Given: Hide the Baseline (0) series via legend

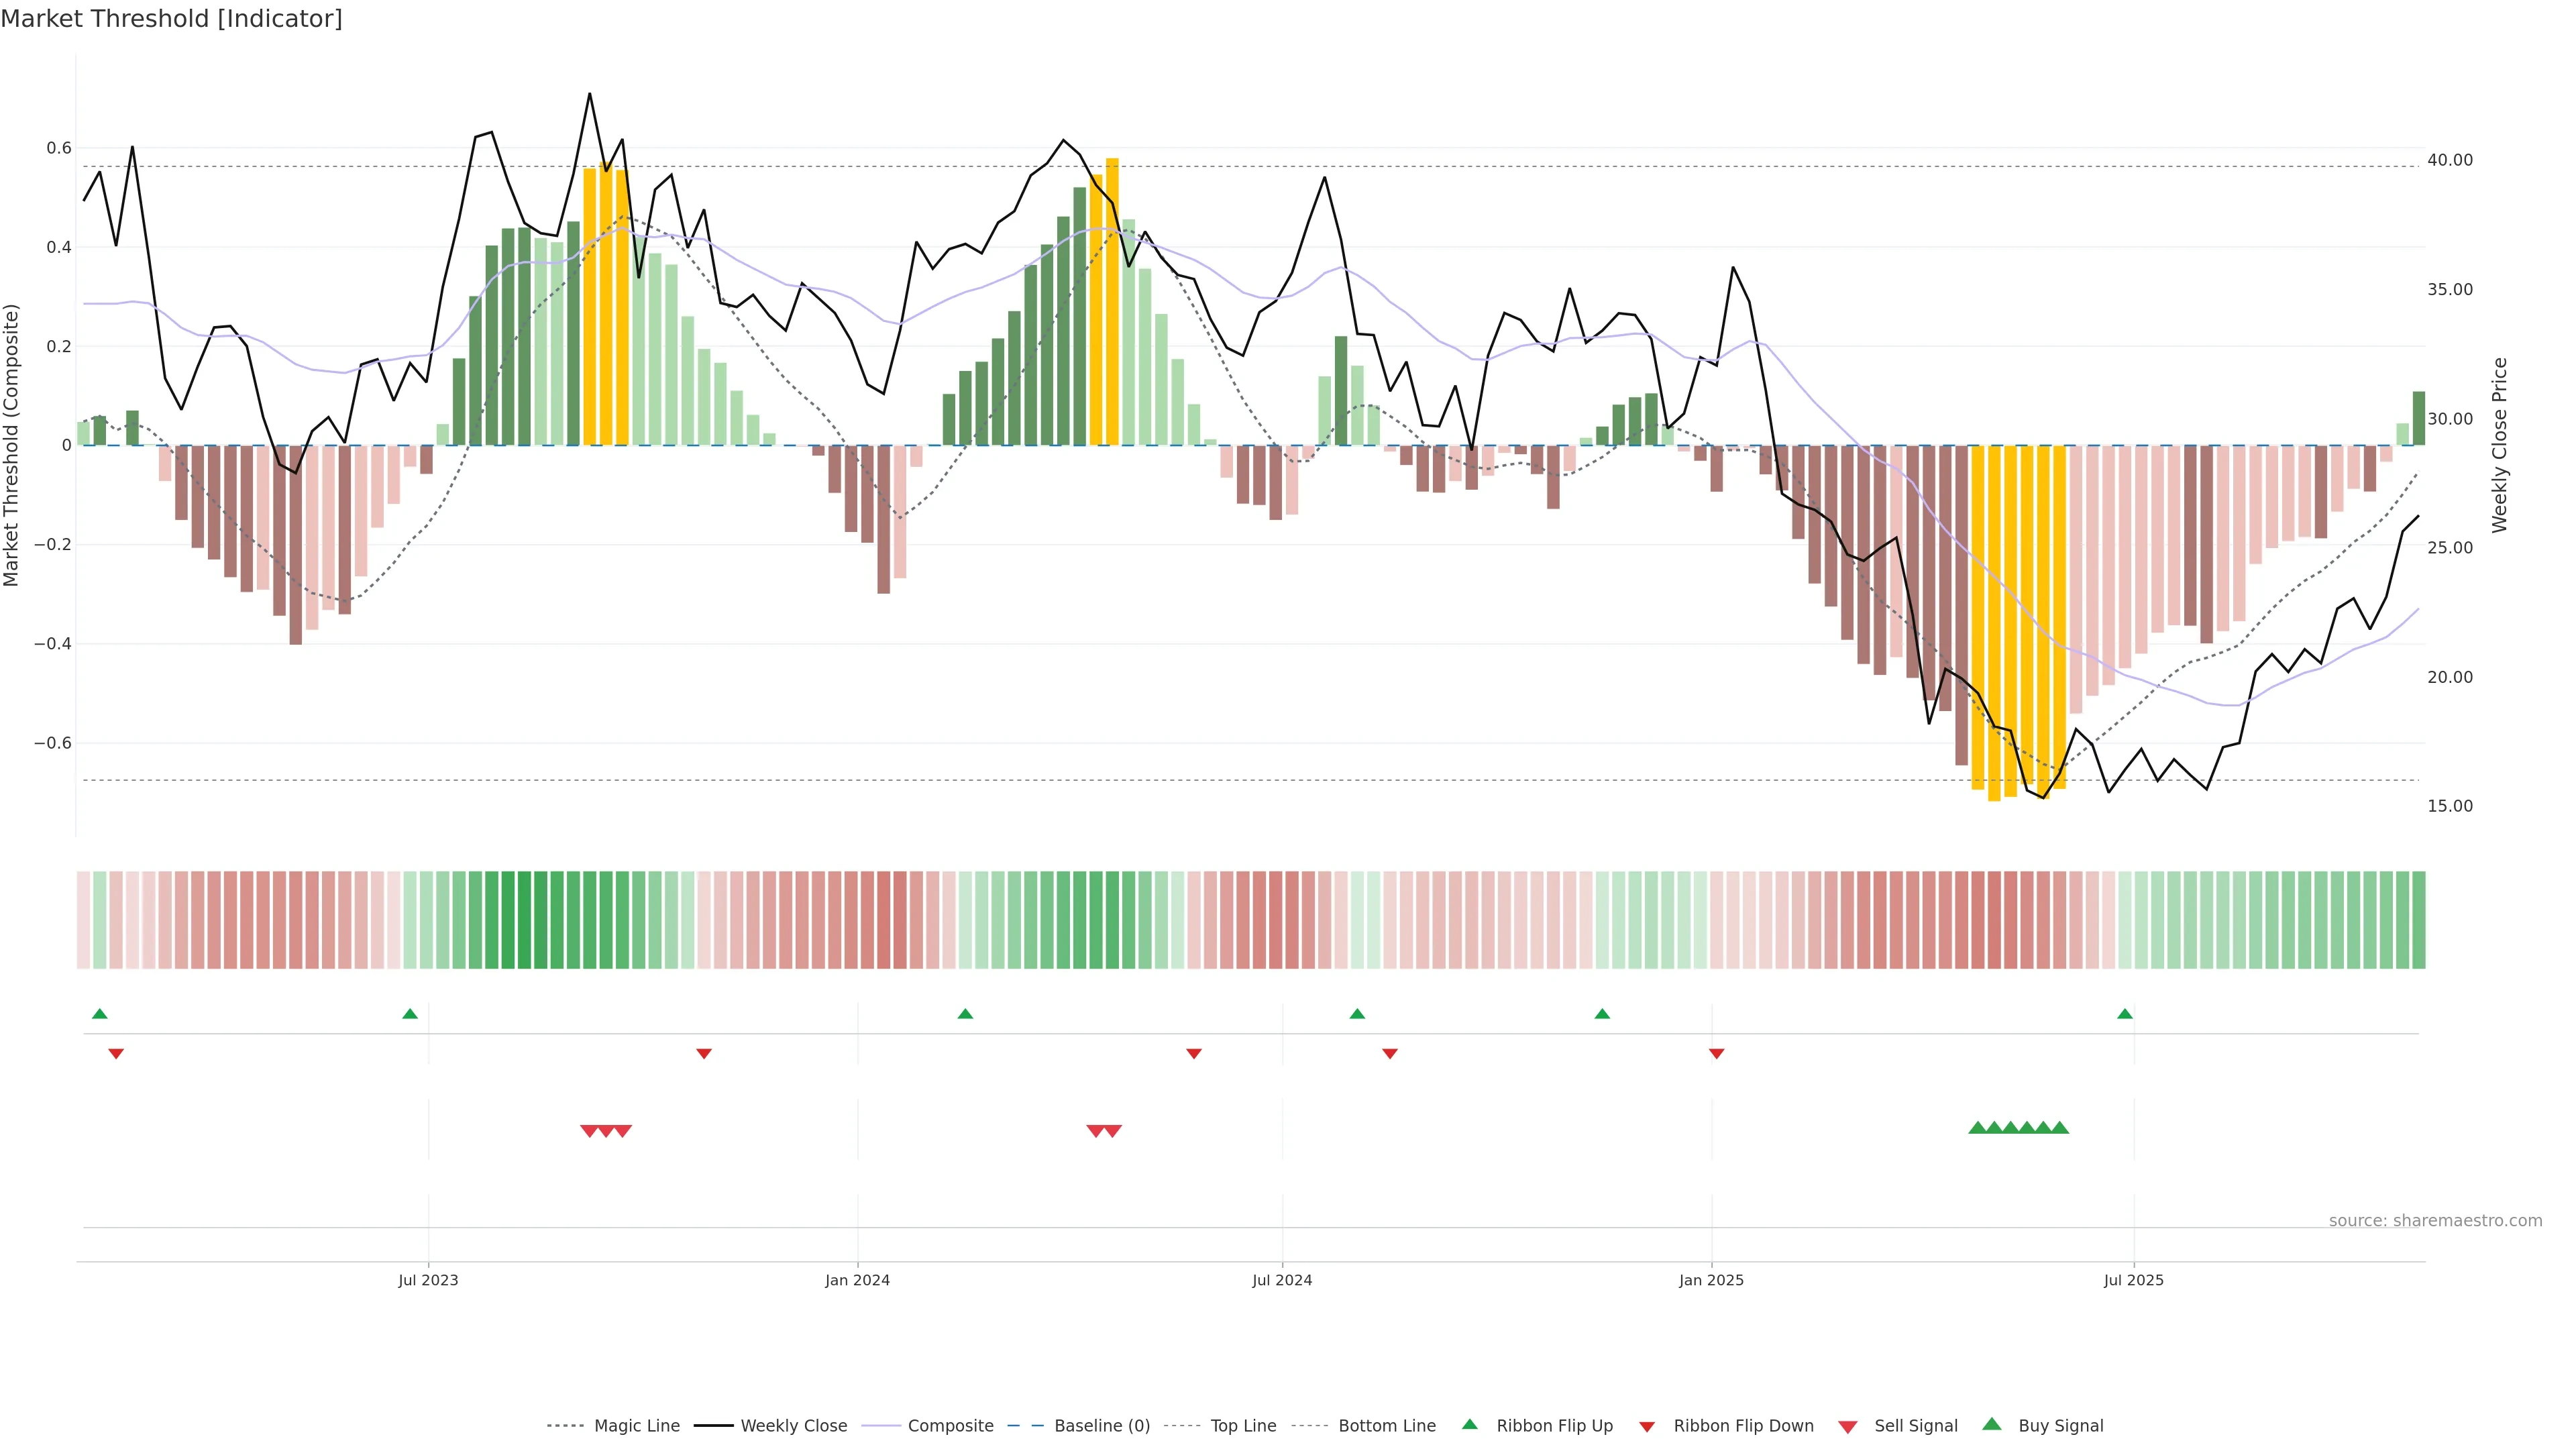Looking at the screenshot, I should tap(1101, 1426).
